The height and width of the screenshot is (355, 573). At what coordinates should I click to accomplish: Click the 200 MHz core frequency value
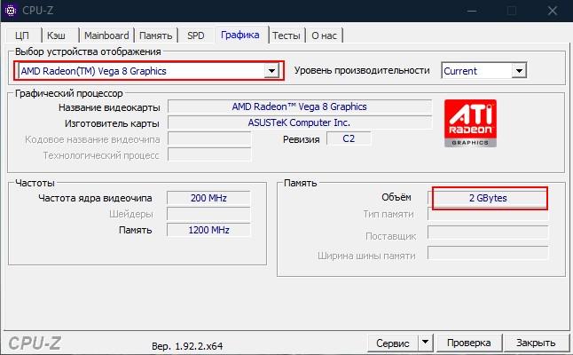(208, 198)
